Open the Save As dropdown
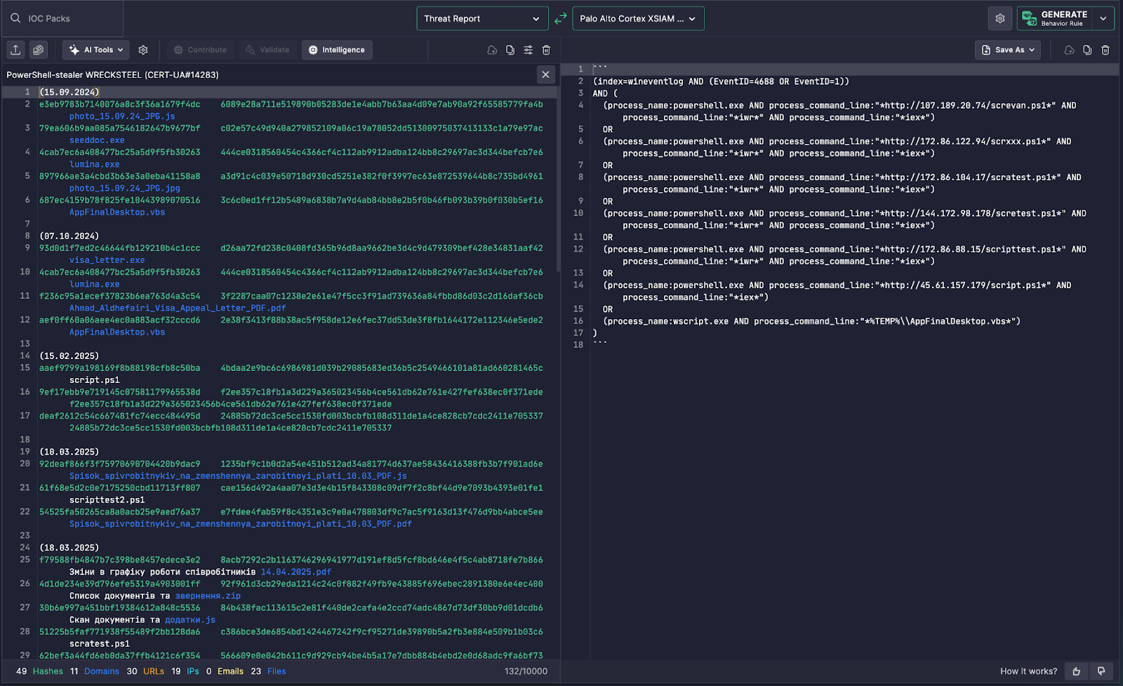Screen dimensions: 1123x686 1008,50
